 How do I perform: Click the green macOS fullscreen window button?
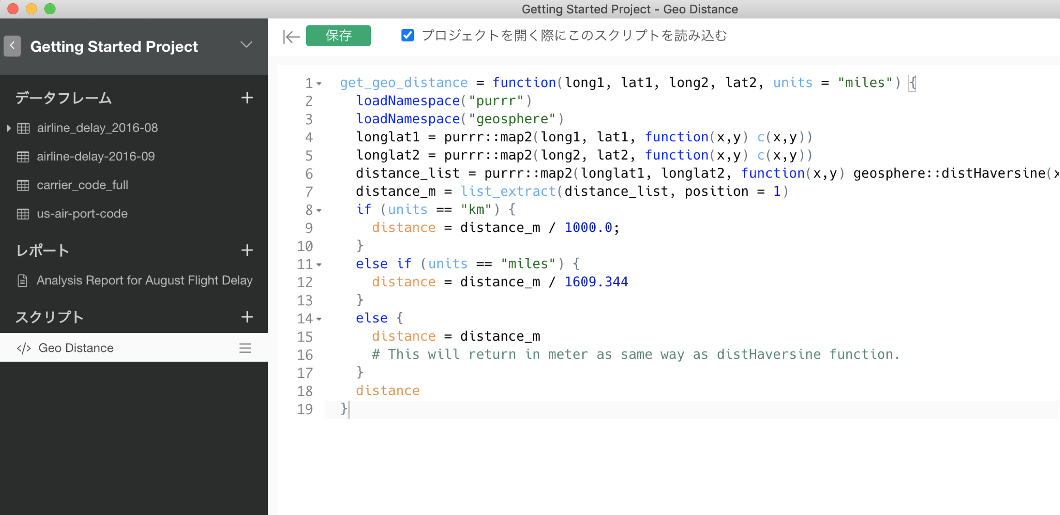tap(50, 9)
